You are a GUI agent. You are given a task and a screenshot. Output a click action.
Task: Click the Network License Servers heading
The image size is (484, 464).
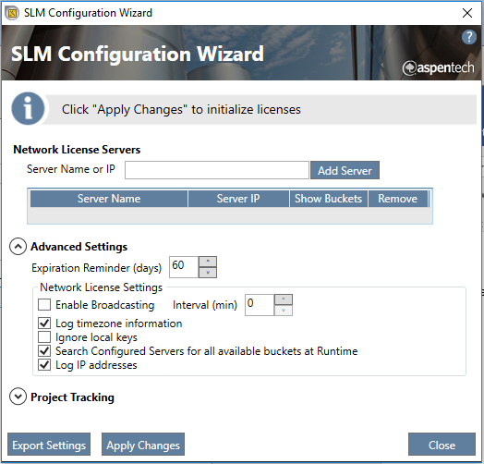point(77,150)
